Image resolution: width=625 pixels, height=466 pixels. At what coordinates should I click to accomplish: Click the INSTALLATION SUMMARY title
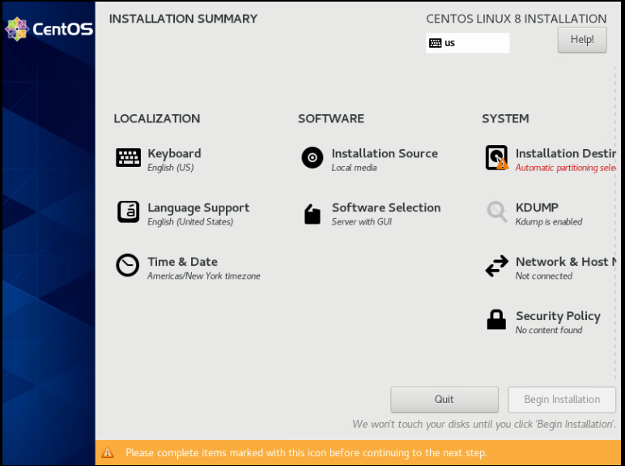[x=183, y=19]
